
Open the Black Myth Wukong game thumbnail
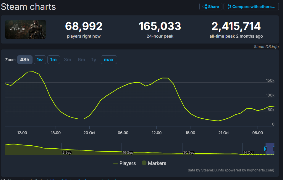[25, 29]
